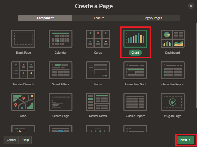This screenshot has height=147, width=197.
Task: Switch to the Feature tab
Action: [x=99, y=18]
